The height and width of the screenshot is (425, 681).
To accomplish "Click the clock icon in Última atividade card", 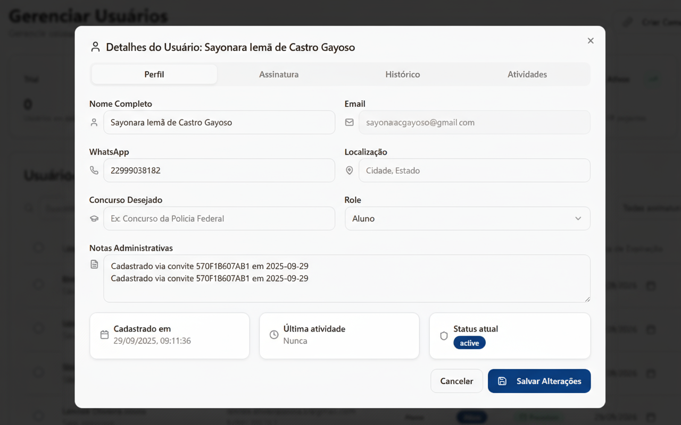I will coord(274,335).
